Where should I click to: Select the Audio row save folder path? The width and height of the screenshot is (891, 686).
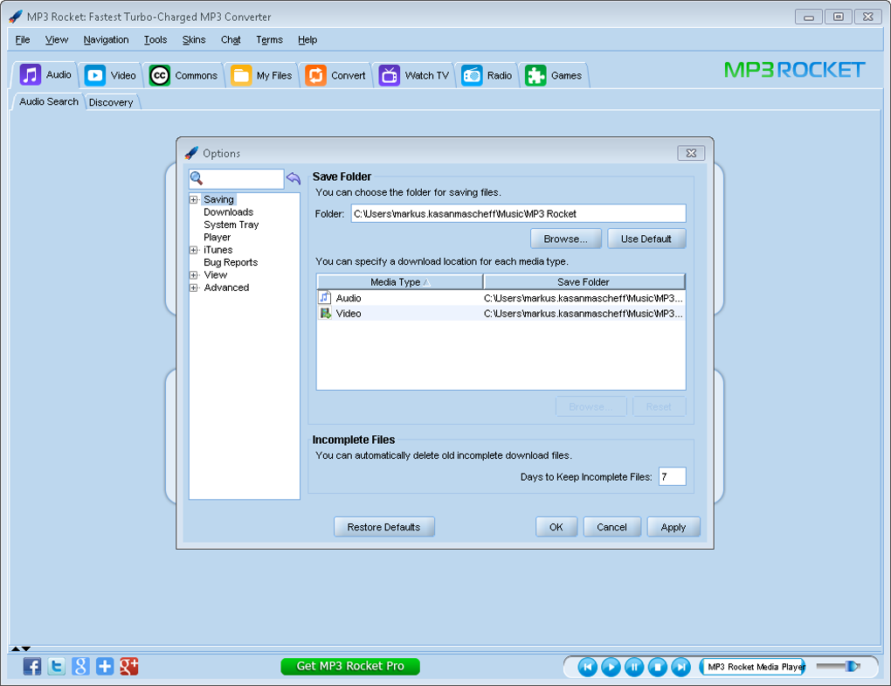584,298
